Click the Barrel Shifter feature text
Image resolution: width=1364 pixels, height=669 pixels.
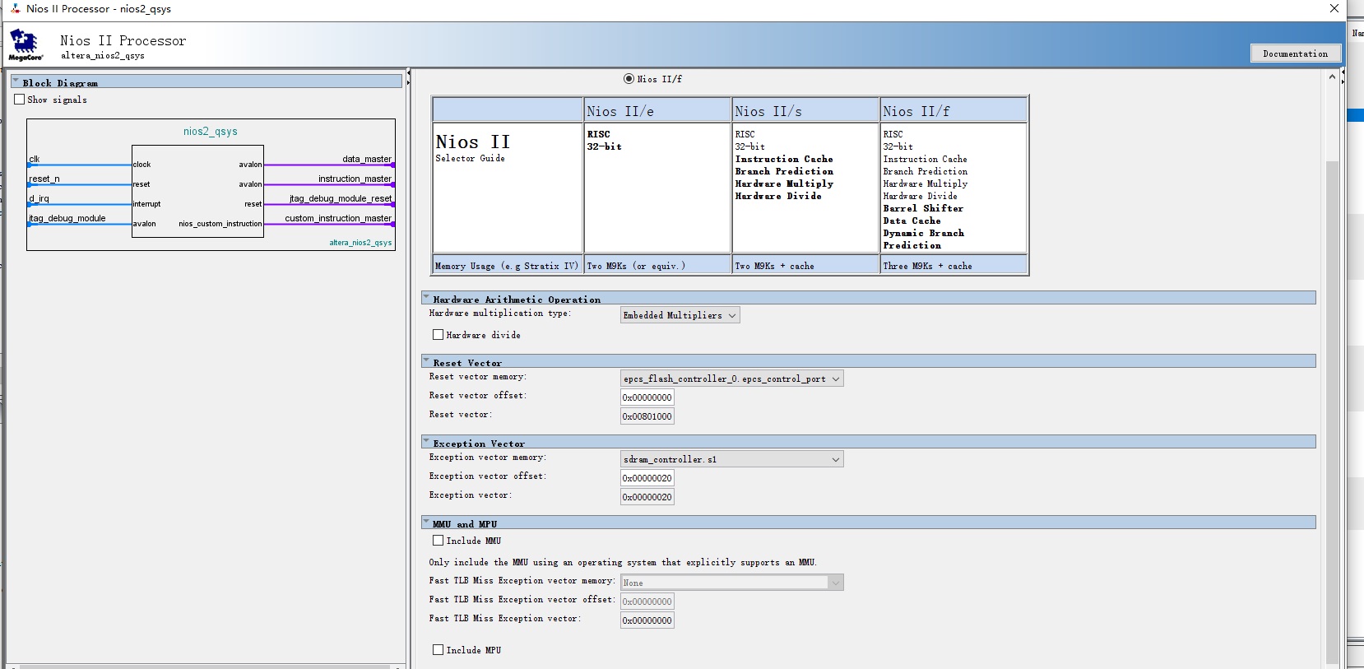(923, 208)
